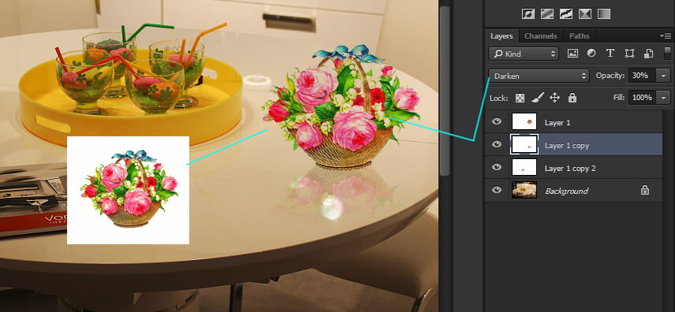This screenshot has width=675, height=312.
Task: Lock transparent pixels icon
Action: pos(520,98)
